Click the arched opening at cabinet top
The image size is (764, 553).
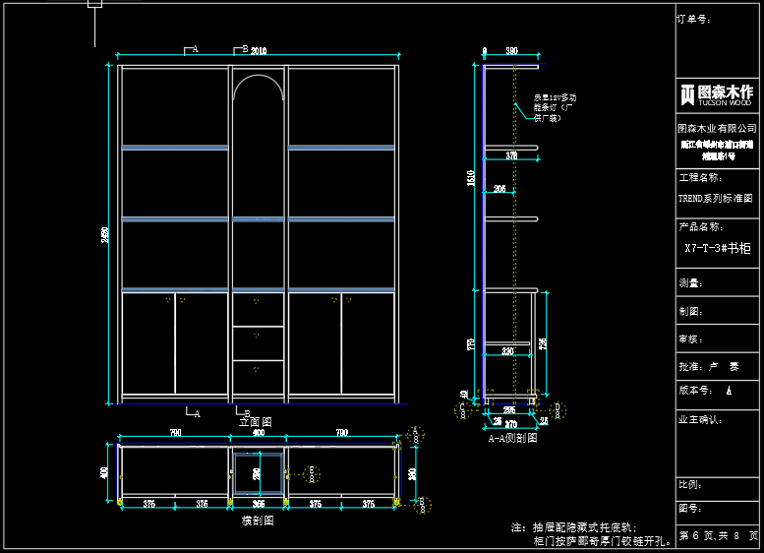[259, 91]
